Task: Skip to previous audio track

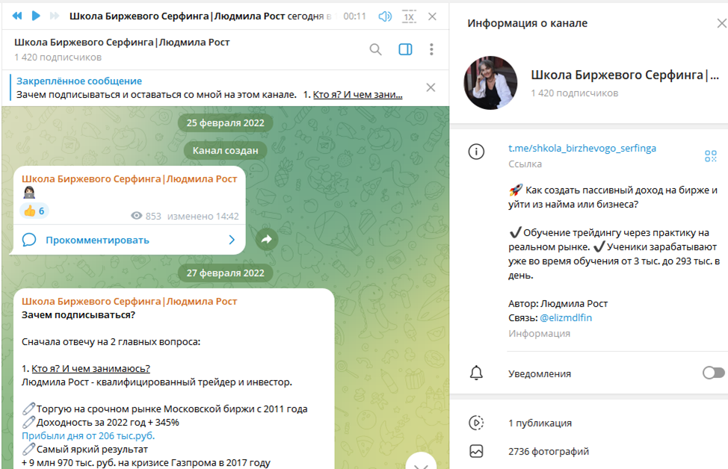Action: (x=16, y=16)
